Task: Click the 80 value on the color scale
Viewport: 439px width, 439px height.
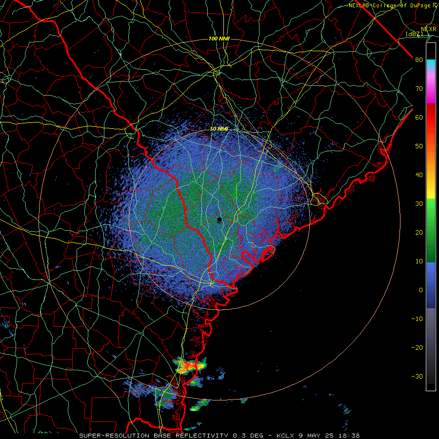Action: [x=419, y=60]
